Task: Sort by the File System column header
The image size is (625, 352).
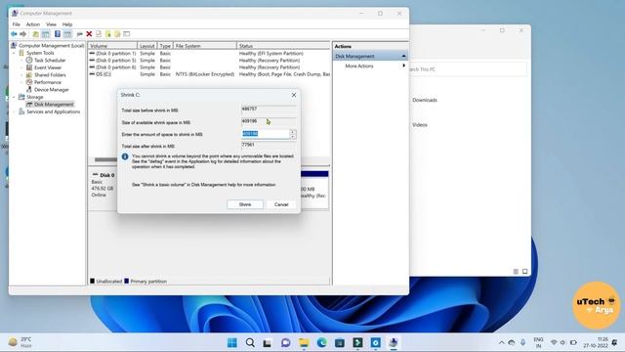Action: (205, 46)
